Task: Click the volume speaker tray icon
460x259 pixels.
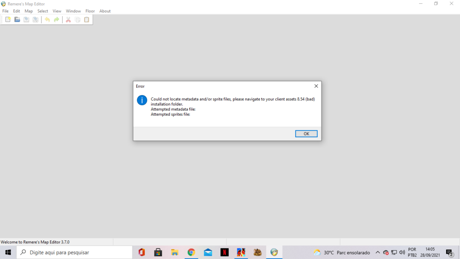Action: coord(402,252)
